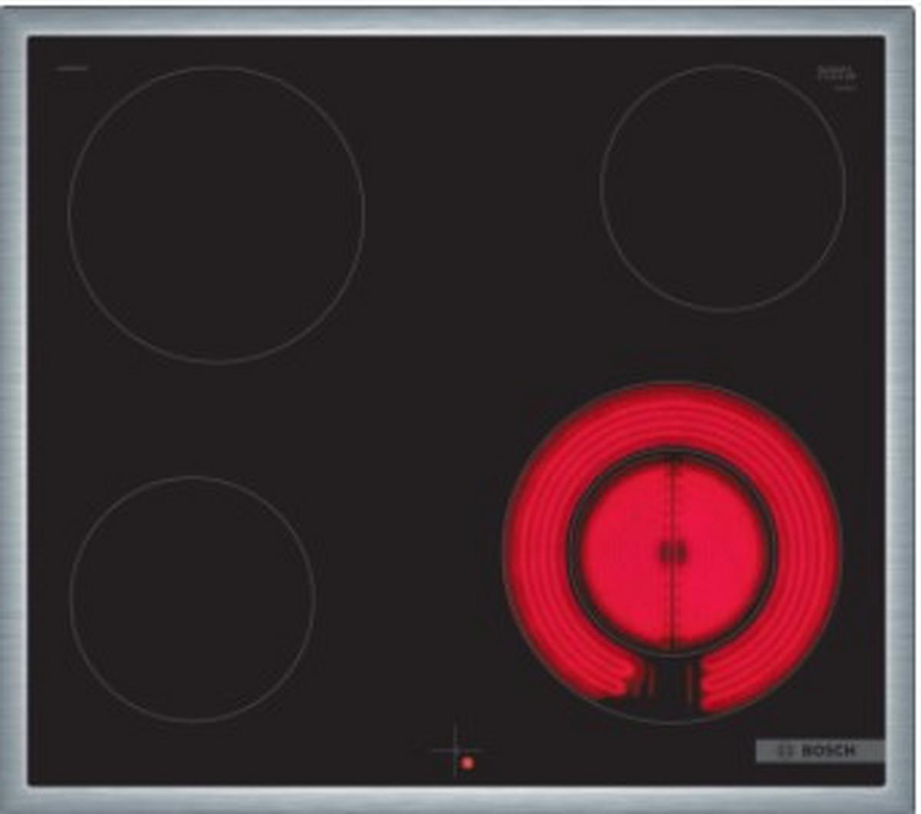Select the top-right cooking zone

click(x=722, y=187)
